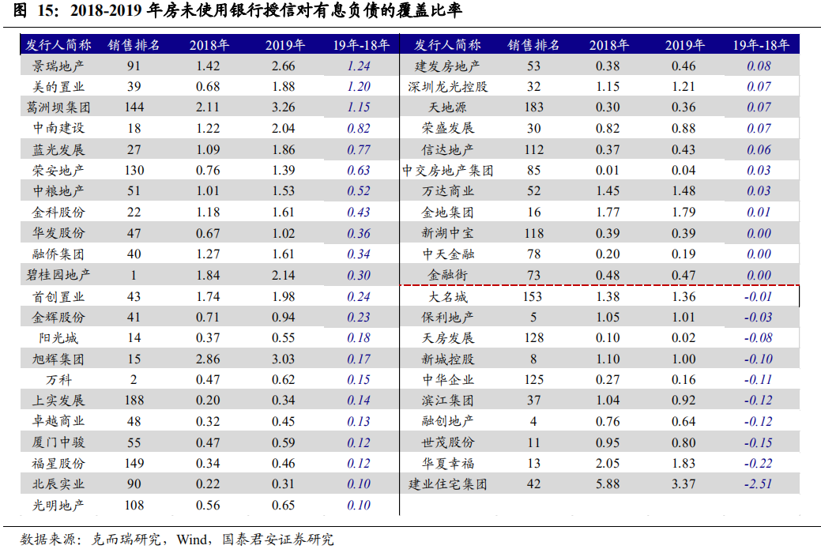This screenshot has height=553, width=821.
Task: Select the 2019 value 3.26 for 葛洲坝集团
Action: point(283,107)
